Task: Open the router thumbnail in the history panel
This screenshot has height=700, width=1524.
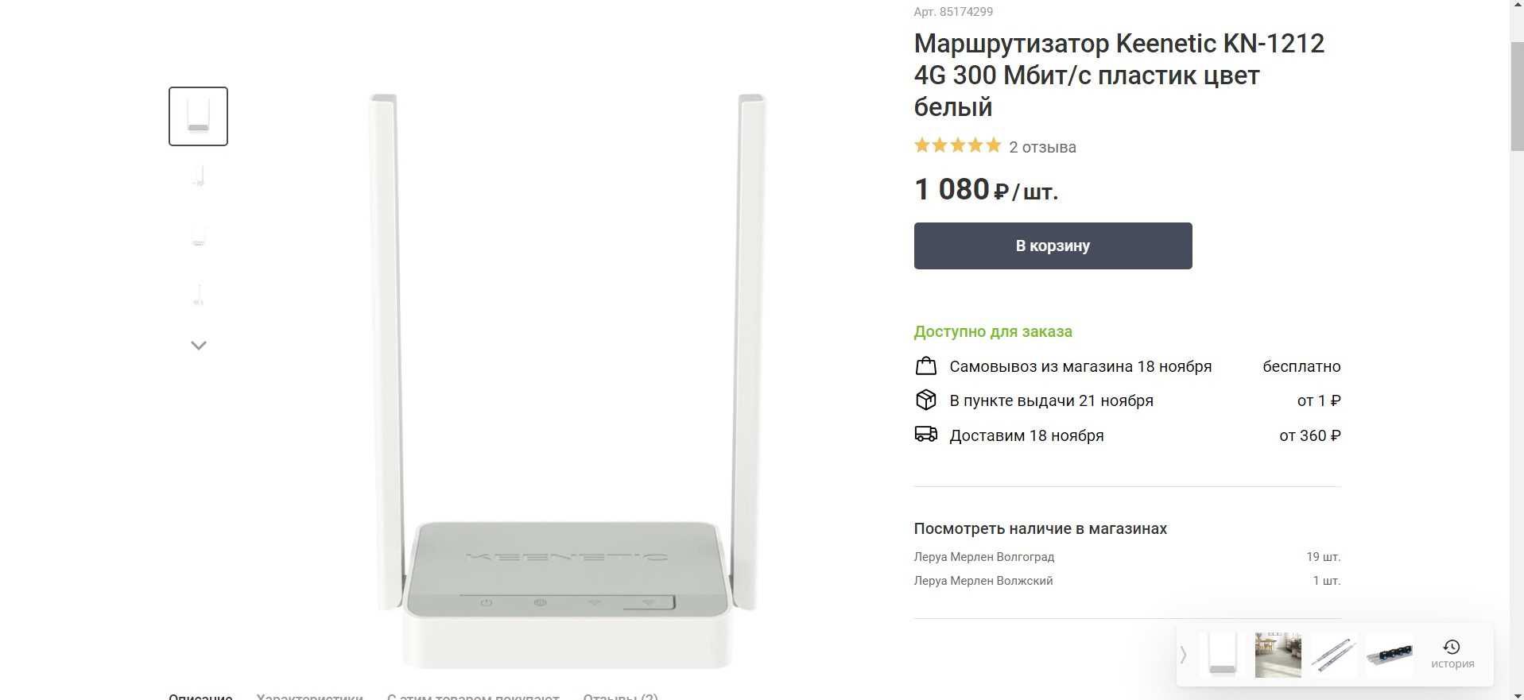Action: pyautogui.click(x=1223, y=655)
